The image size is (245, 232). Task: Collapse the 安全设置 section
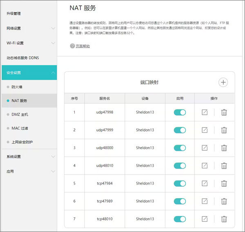(x=29, y=73)
